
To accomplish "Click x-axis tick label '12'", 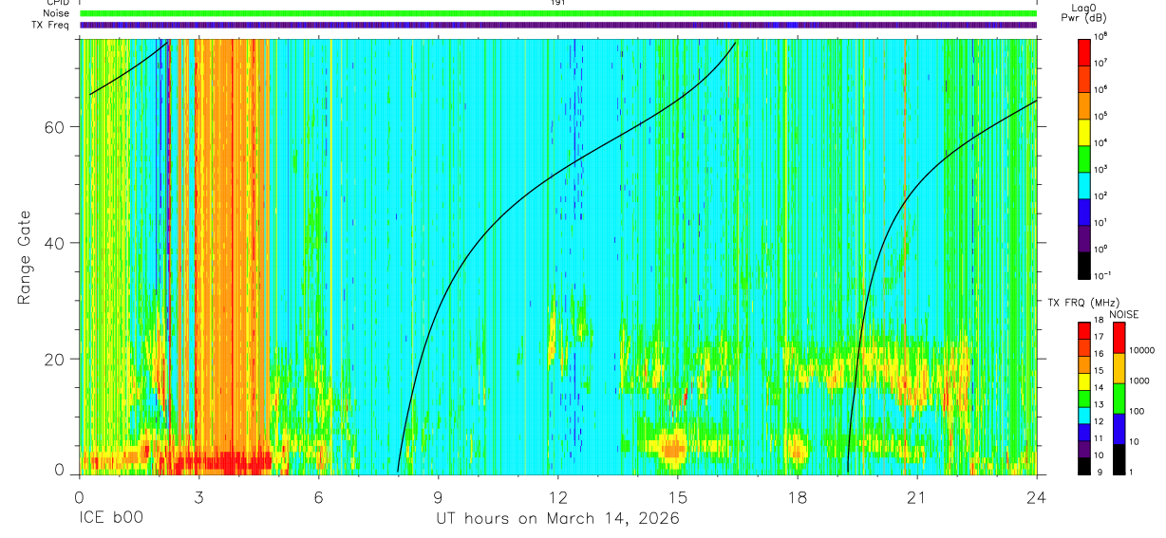I will pyautogui.click(x=558, y=496).
